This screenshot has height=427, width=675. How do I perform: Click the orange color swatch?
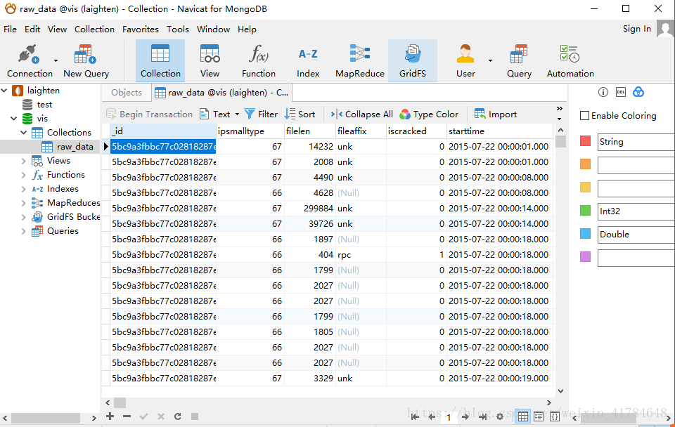point(585,164)
